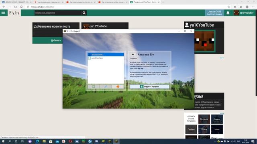Click the Mockups ad tile
The image size is (257, 144).
tap(204, 119)
